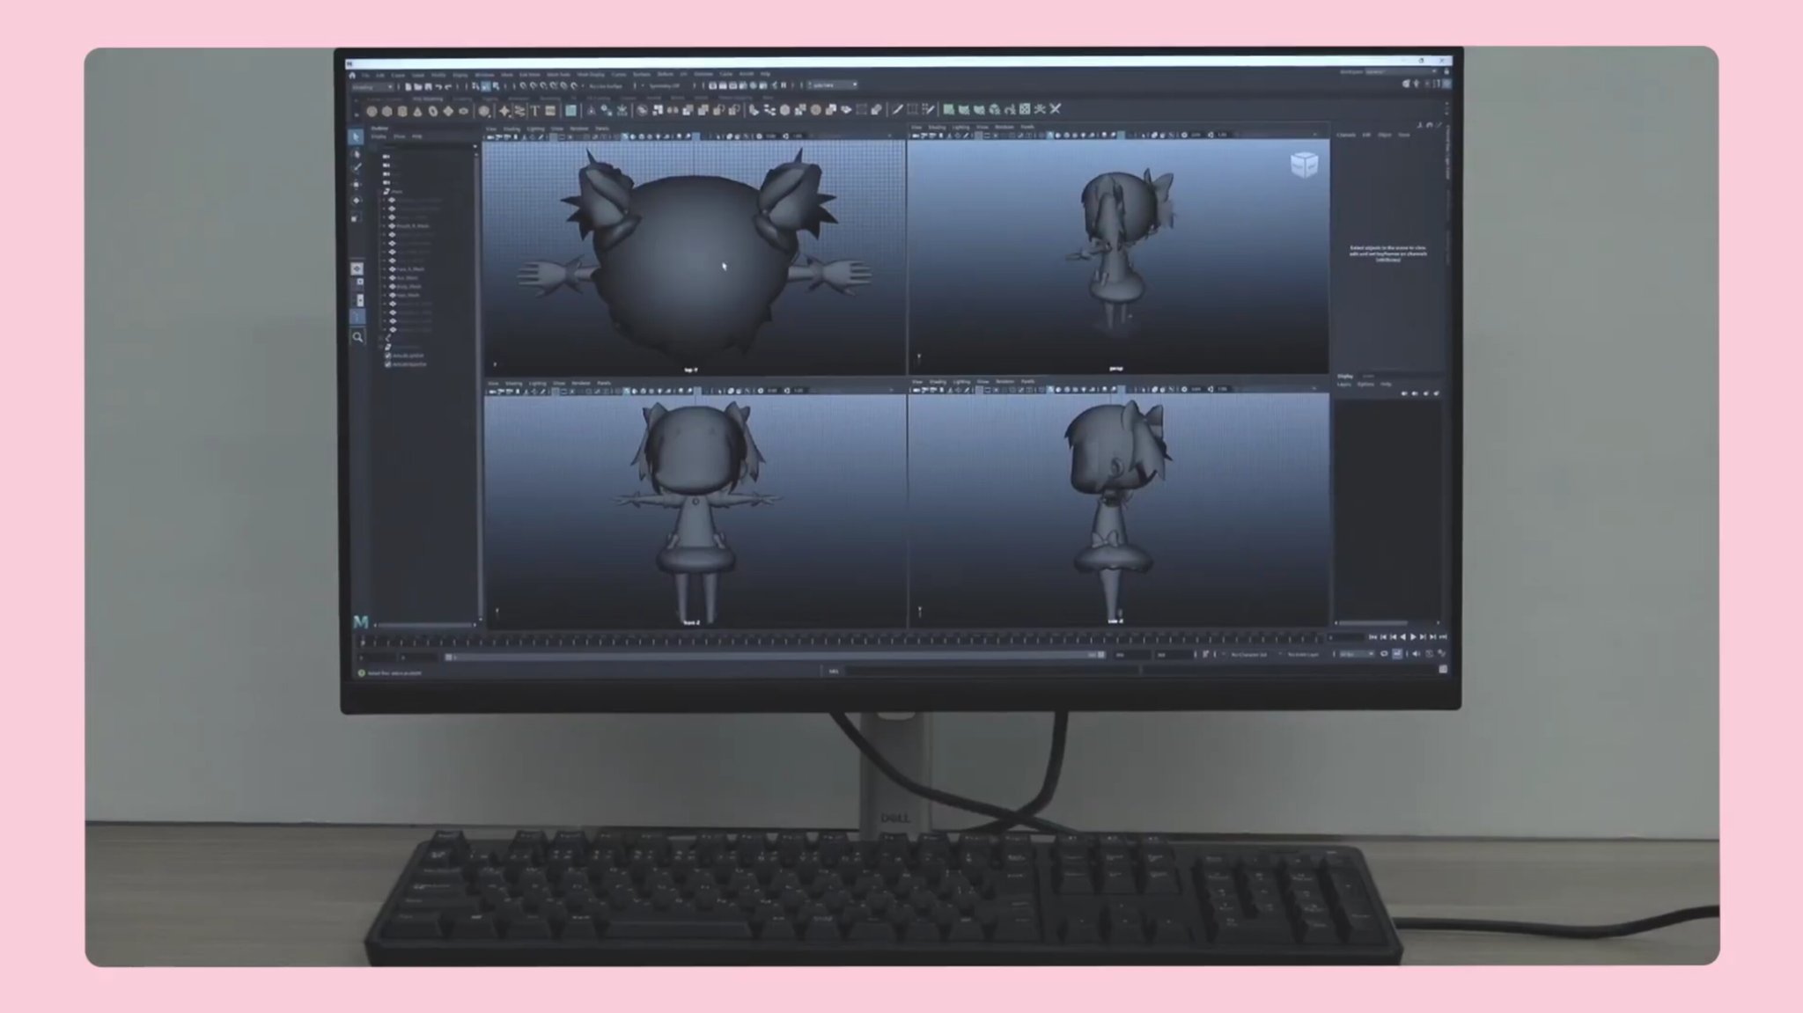Click on the animation time slider
Image resolution: width=1803 pixels, height=1013 pixels.
[x=836, y=640]
